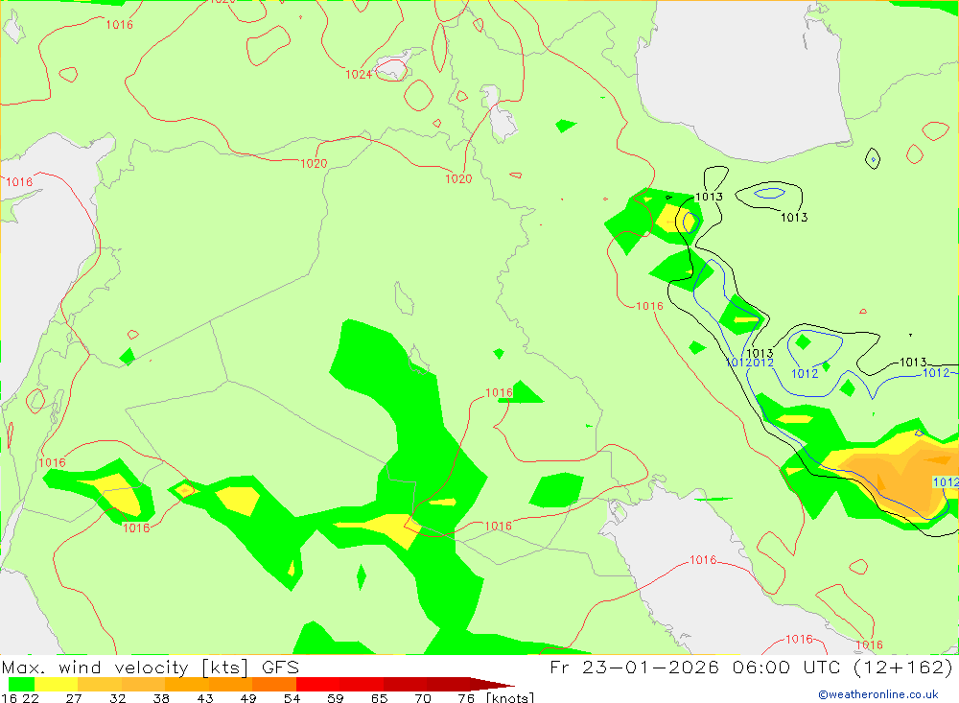Click the 59–65 knots red legend swatch
959x703 pixels.
click(362, 684)
